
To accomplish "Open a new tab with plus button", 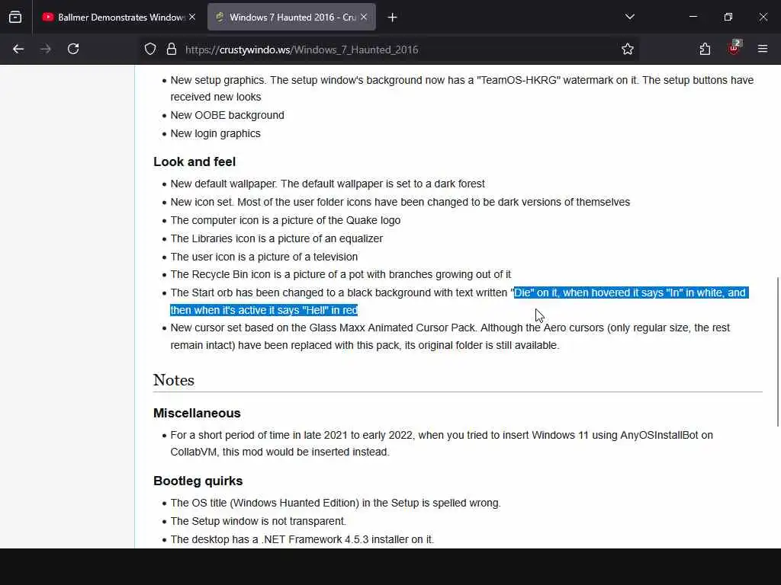I will [x=393, y=18].
